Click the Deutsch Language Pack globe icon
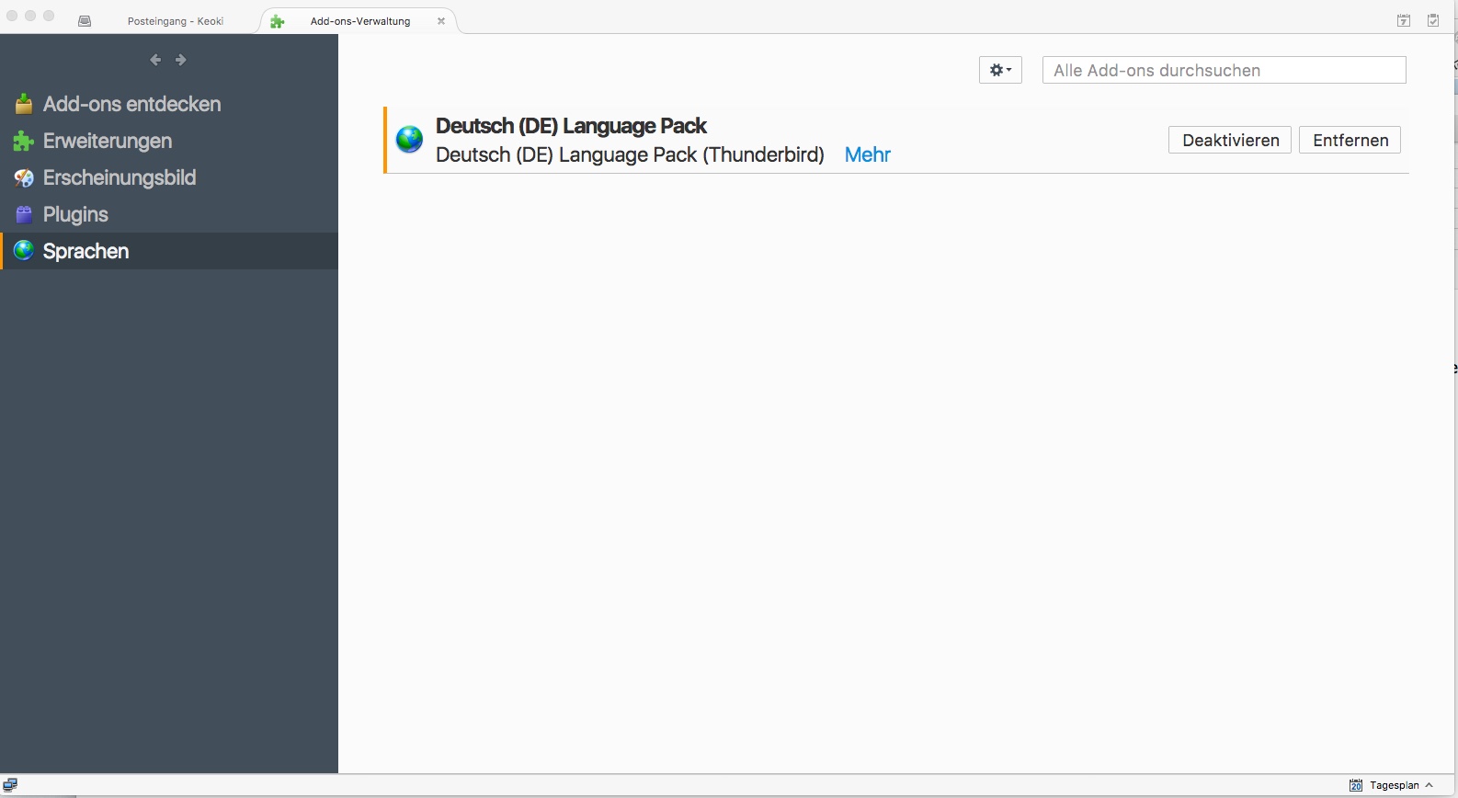Screen dimensions: 1458x798 [x=409, y=140]
